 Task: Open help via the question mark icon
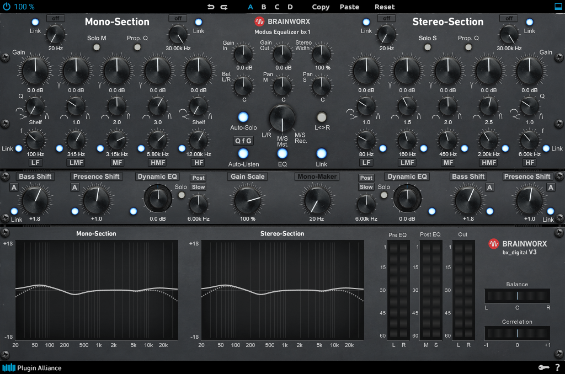[556, 367]
